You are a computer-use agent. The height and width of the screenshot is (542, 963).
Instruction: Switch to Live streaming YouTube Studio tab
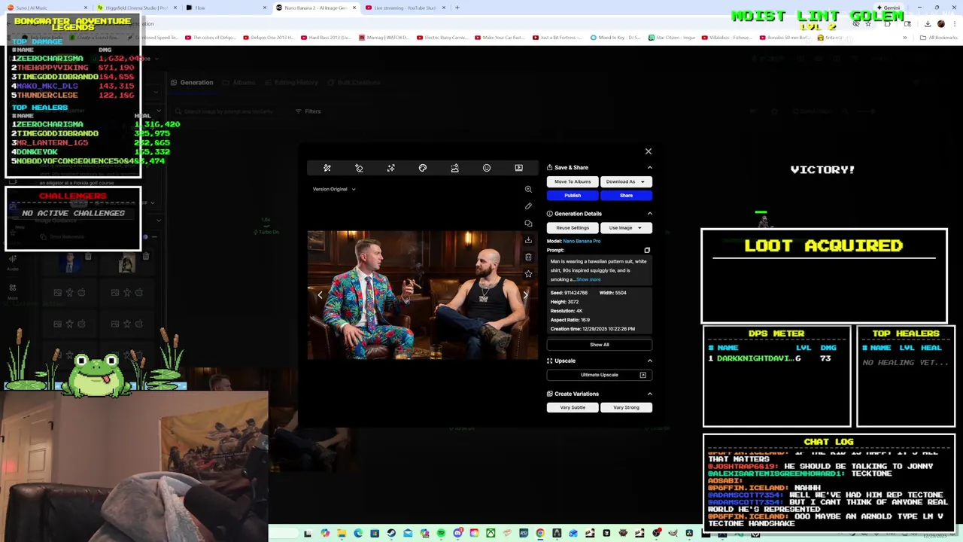click(405, 8)
